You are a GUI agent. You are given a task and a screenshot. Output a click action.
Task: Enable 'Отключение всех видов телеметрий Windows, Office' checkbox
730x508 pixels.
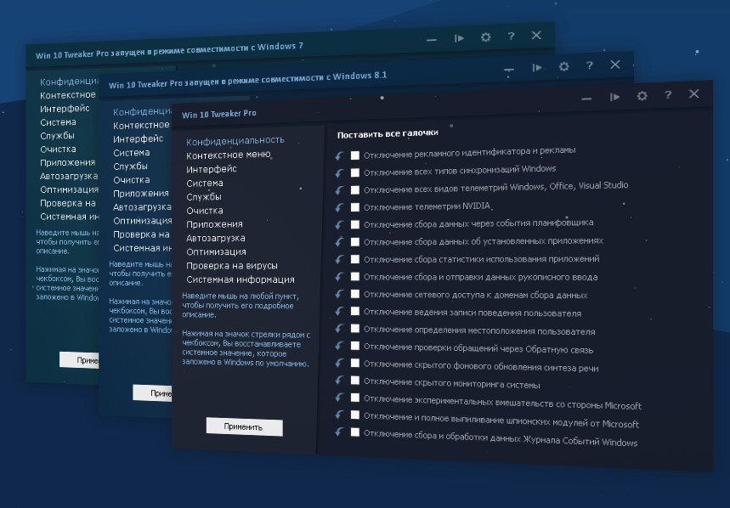pos(355,189)
